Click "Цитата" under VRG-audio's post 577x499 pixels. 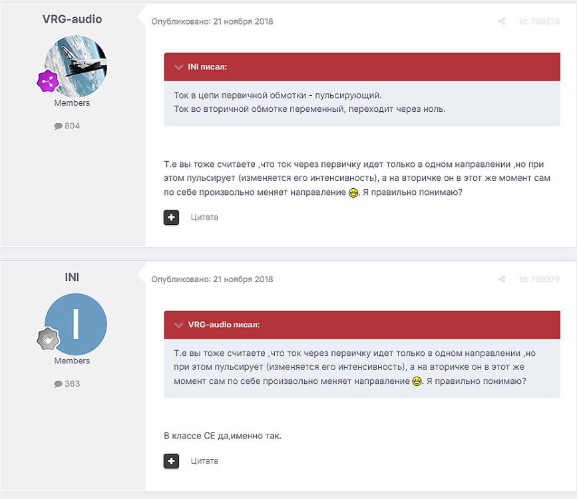coord(204,218)
